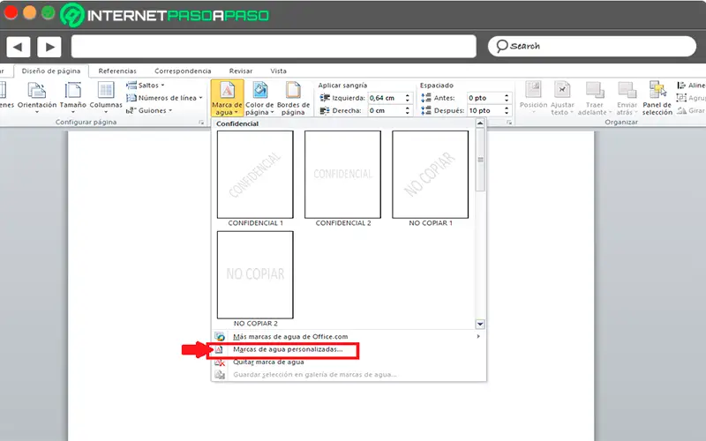706x441 pixels.
Task: Expand the Configurar página dialog launcher
Action: pos(201,123)
